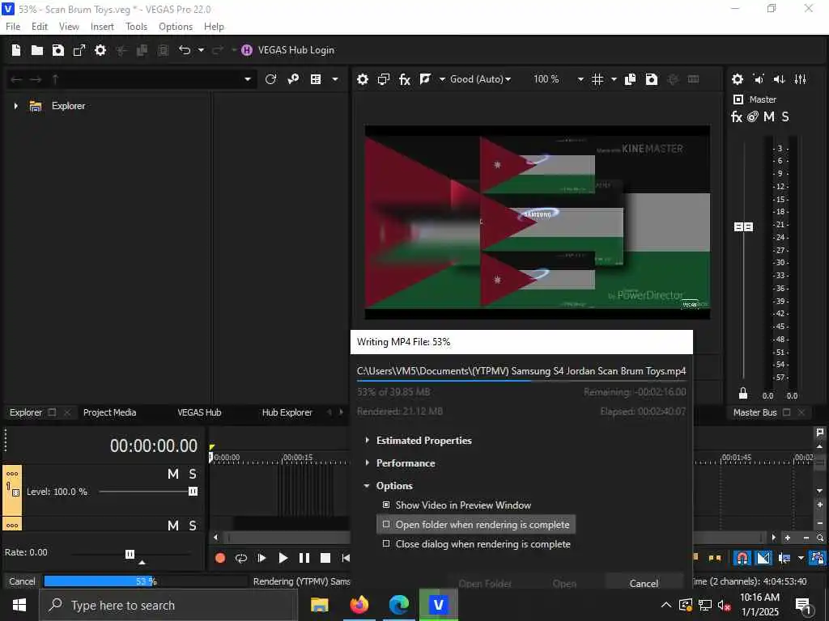Open the Explorer path dropdown arrow

click(248, 79)
